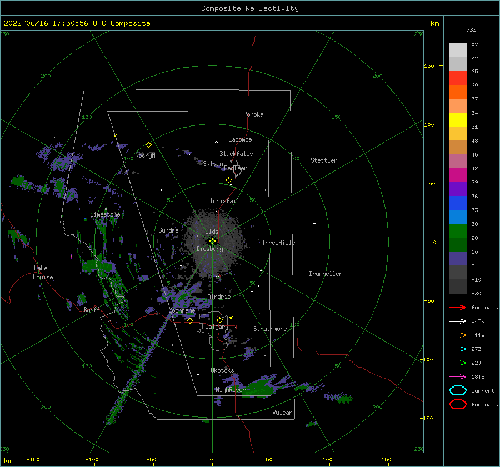
Task: Click the Calgary city label
Action: point(217,327)
